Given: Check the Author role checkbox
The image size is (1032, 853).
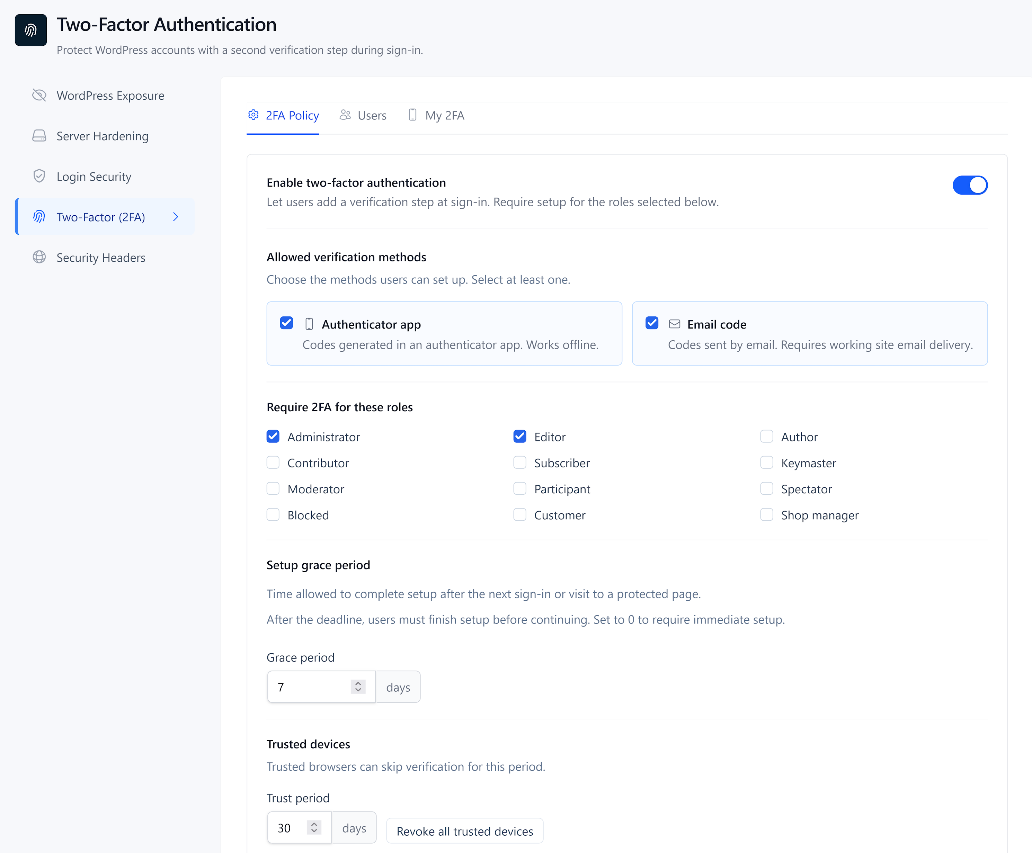Looking at the screenshot, I should 767,436.
